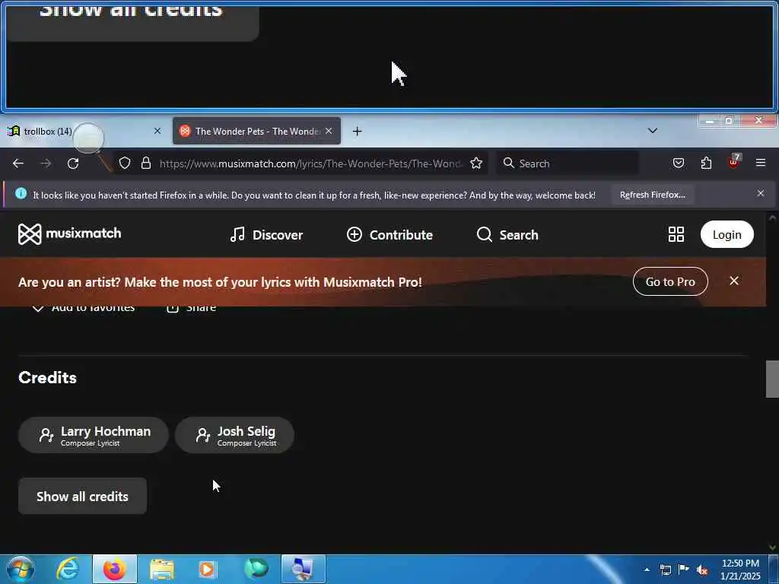Click the Magnifier taskbar icon
The height and width of the screenshot is (584, 779).
303,569
